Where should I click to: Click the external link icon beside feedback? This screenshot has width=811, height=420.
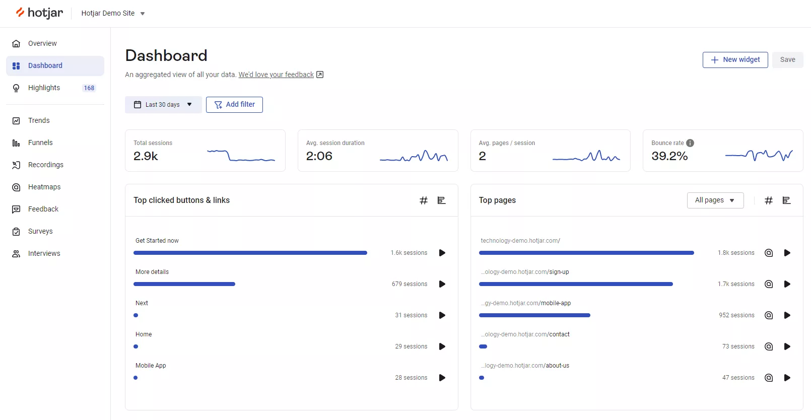320,75
